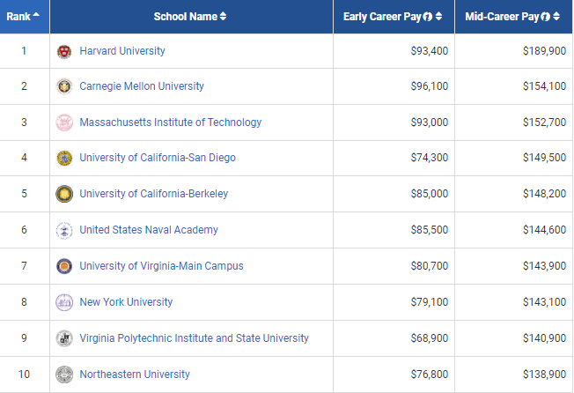Sort by Early Career Pay arrows
This screenshot has width=574, height=393.
tap(438, 17)
